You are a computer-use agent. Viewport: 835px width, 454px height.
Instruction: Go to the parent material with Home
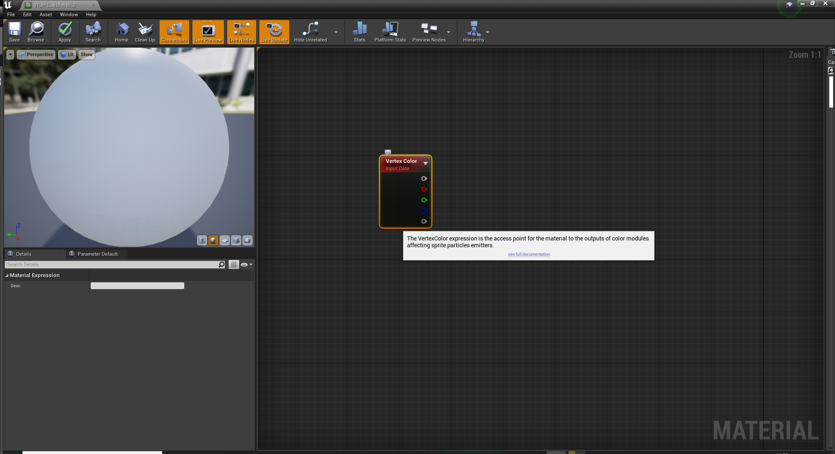[122, 32]
